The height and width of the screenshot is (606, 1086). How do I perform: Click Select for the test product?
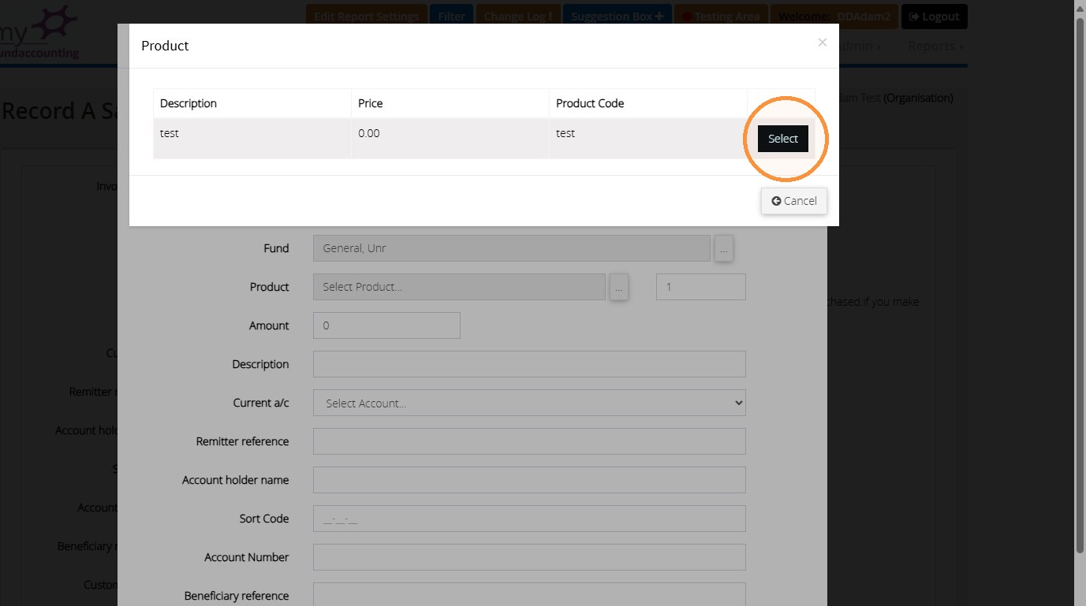point(782,139)
